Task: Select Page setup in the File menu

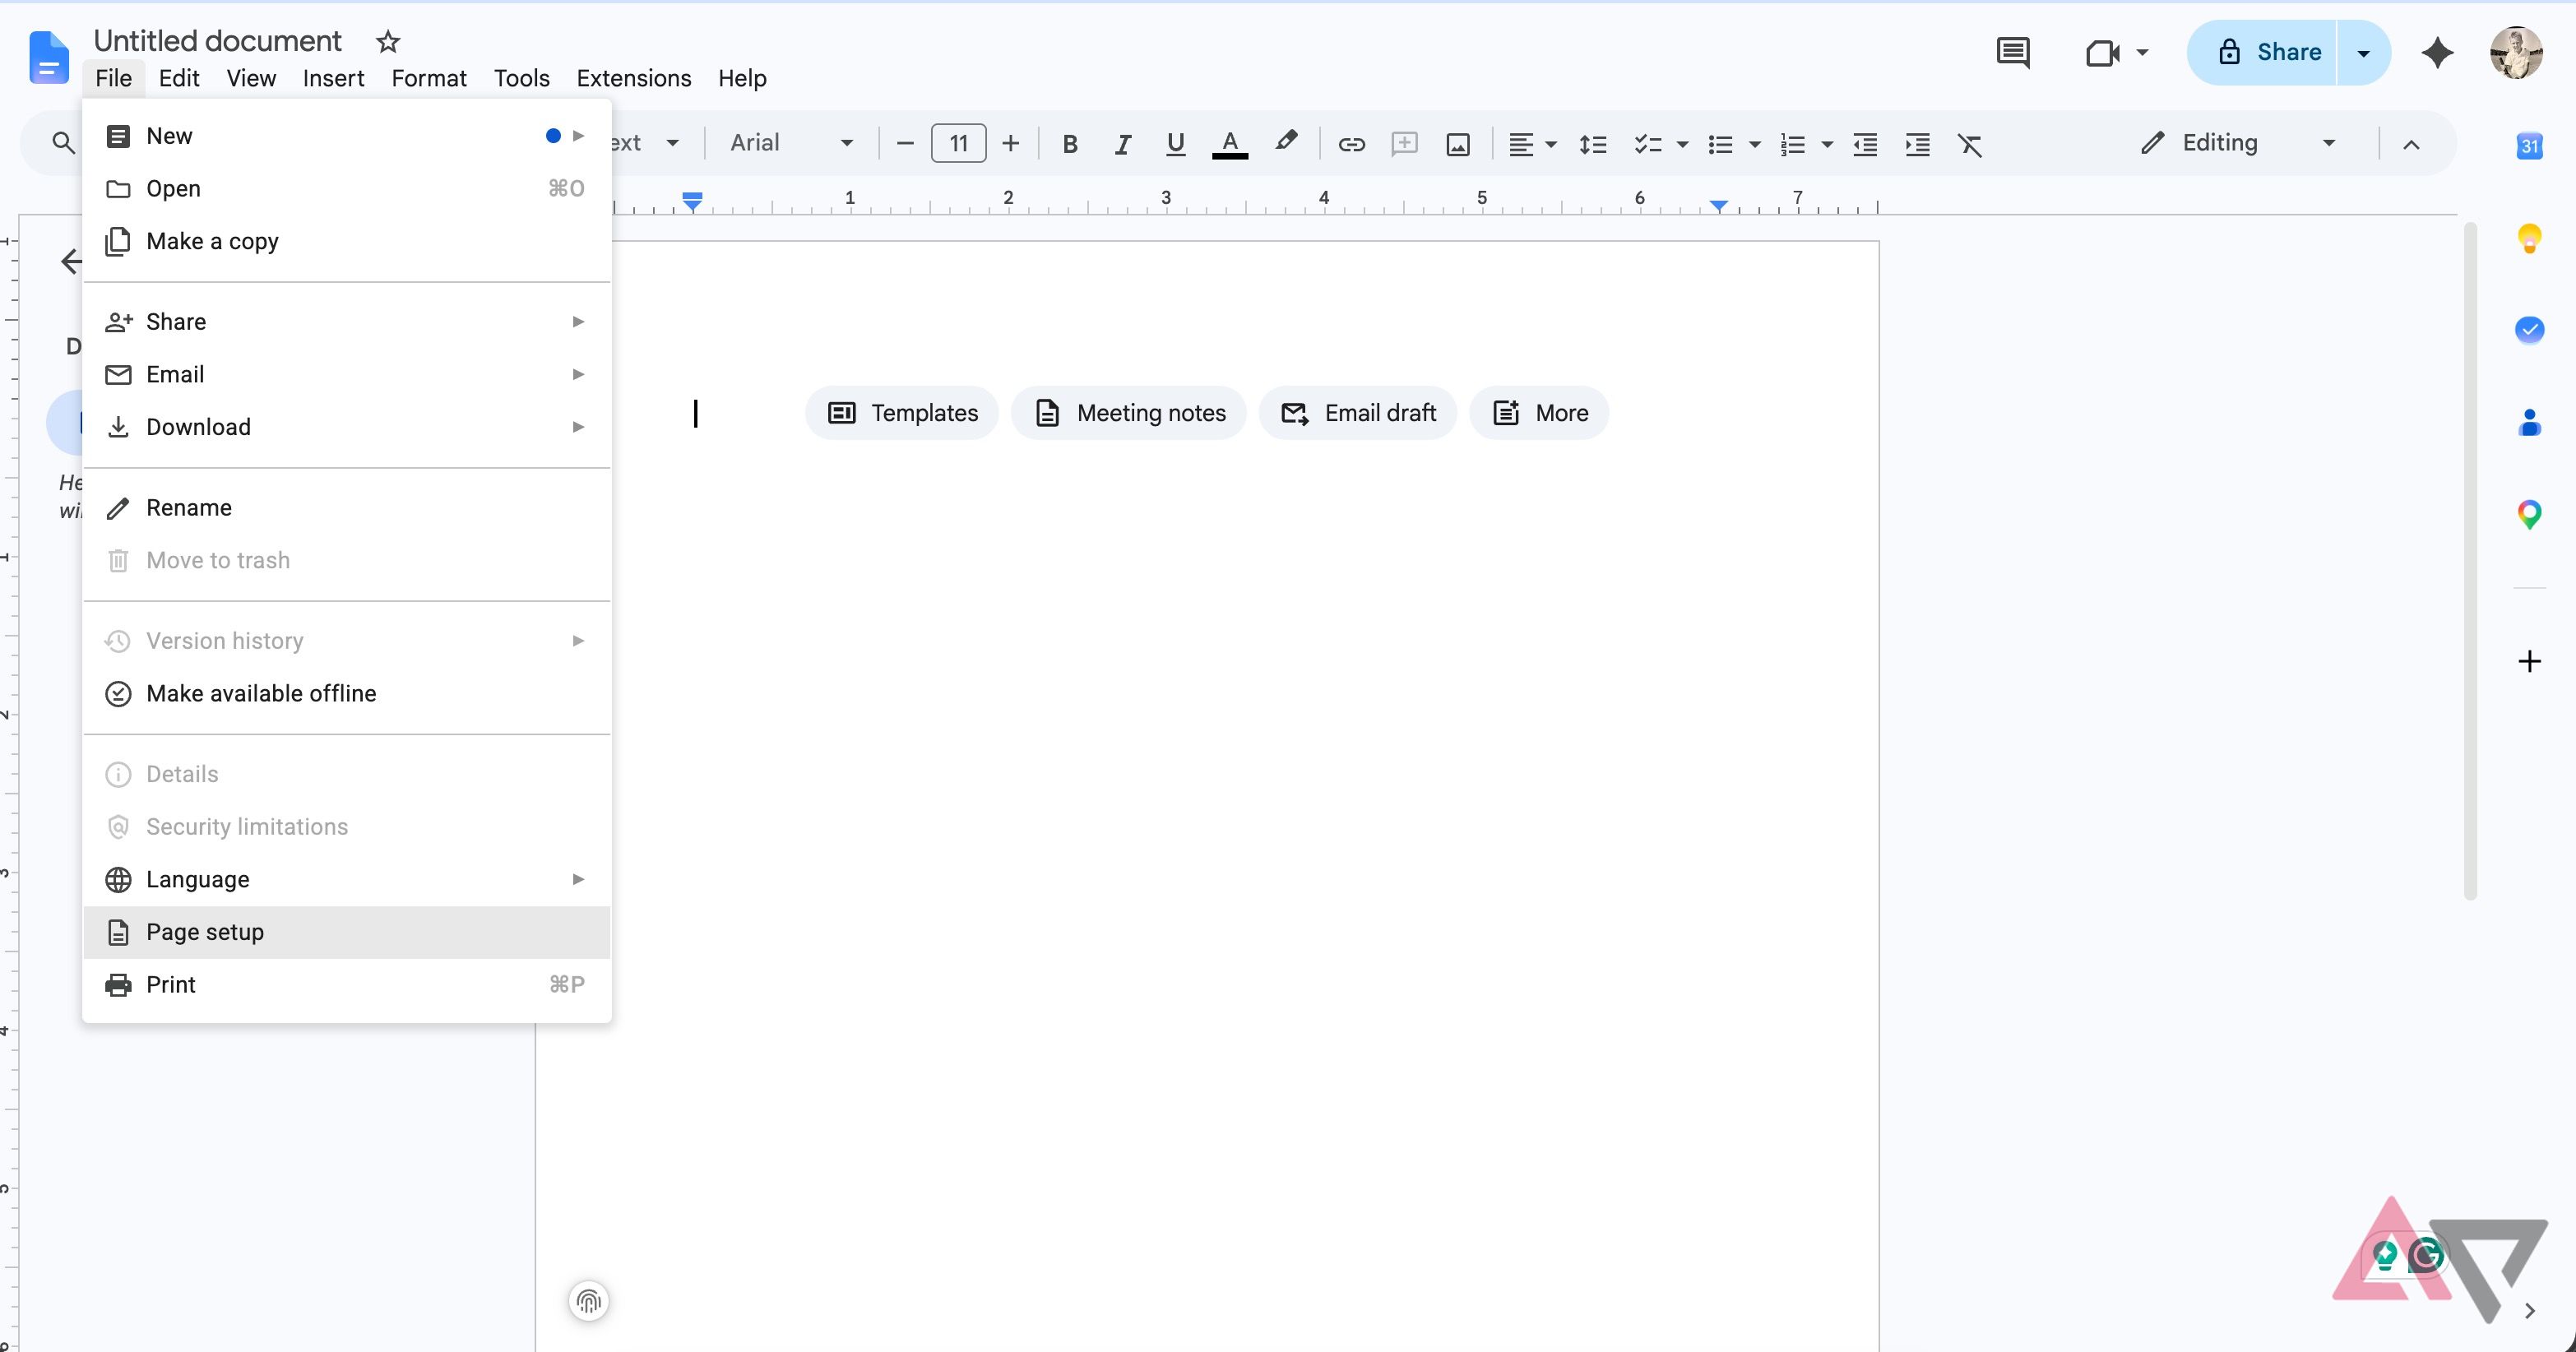Action: point(346,932)
